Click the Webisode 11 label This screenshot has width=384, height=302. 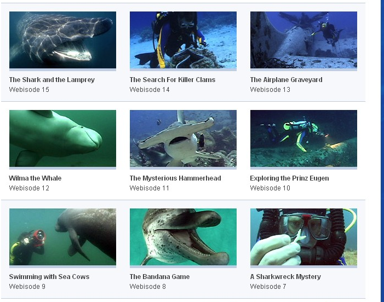click(150, 188)
